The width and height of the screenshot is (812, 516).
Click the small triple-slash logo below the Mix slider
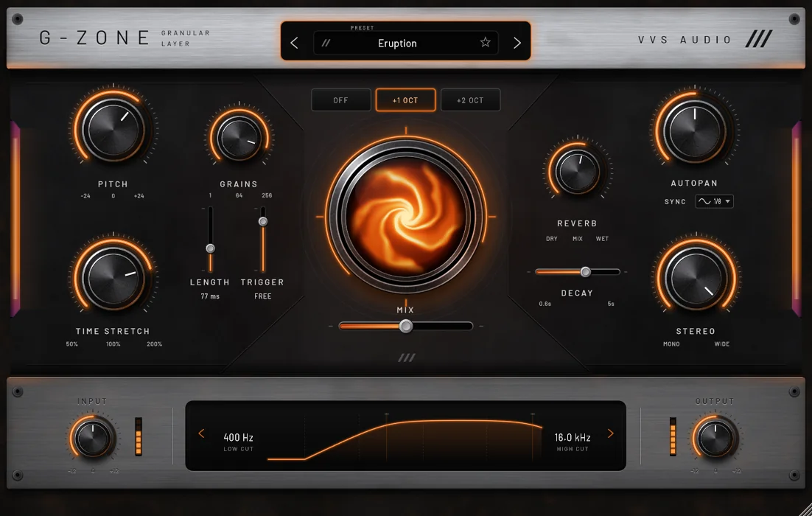[407, 358]
